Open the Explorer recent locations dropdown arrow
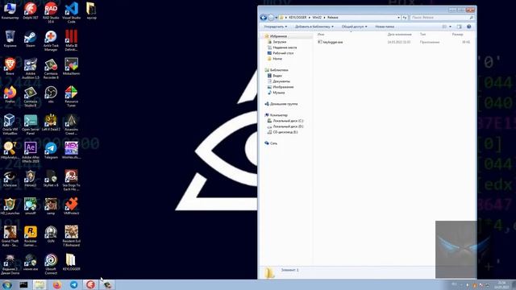The width and height of the screenshot is (516, 290). (x=276, y=18)
